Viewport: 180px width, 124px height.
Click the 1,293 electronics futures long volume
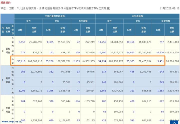pos(22,91)
